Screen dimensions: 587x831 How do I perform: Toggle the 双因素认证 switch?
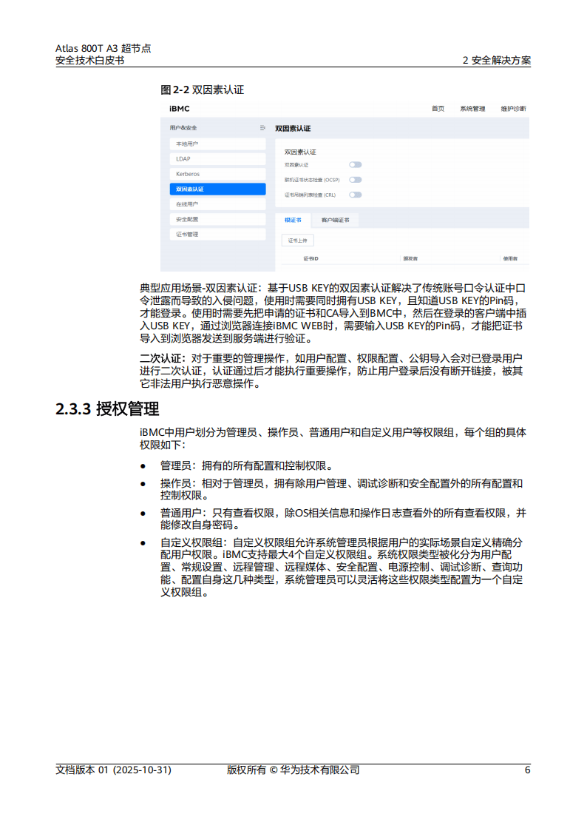(355, 164)
